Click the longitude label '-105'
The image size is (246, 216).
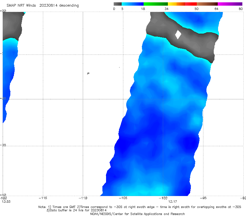pyautogui.click(x=123, y=198)
